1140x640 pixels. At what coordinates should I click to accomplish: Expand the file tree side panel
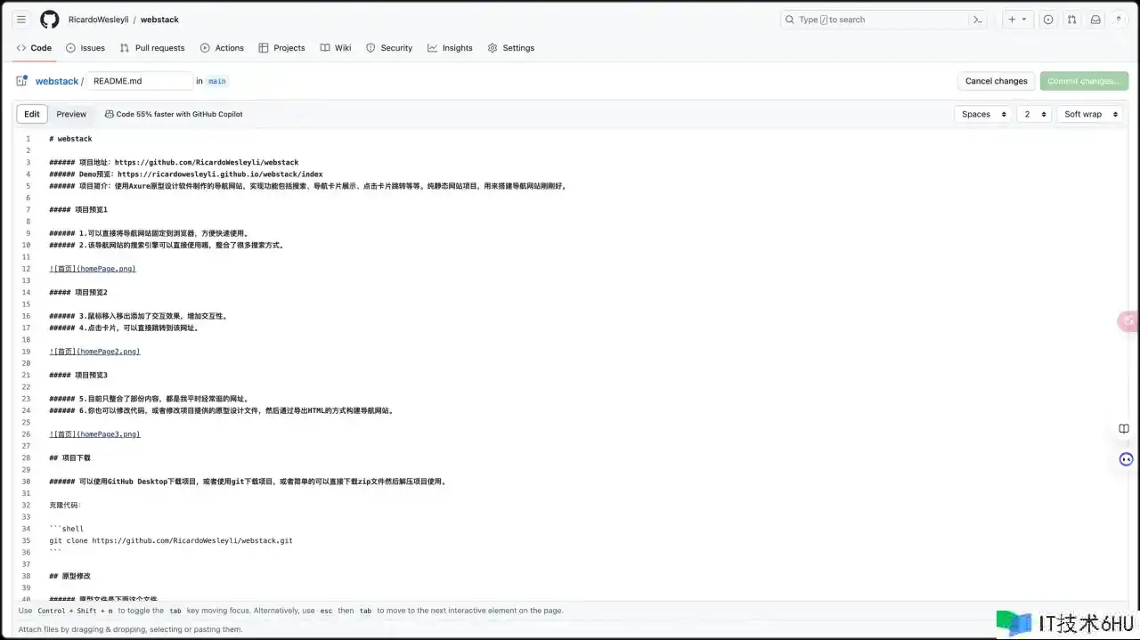22,81
